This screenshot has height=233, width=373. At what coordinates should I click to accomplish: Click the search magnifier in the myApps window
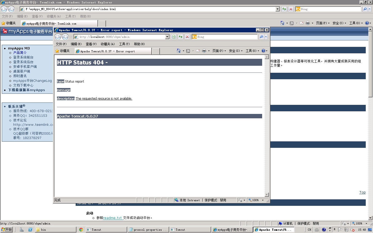[365, 9]
